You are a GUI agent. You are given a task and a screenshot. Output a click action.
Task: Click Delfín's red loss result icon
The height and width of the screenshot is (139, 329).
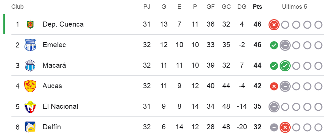pos(285,127)
